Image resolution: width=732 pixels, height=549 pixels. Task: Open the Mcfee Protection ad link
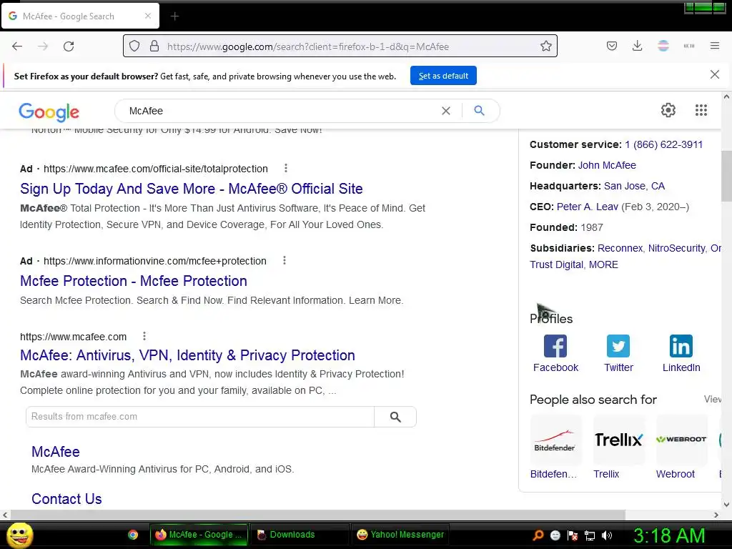click(134, 281)
